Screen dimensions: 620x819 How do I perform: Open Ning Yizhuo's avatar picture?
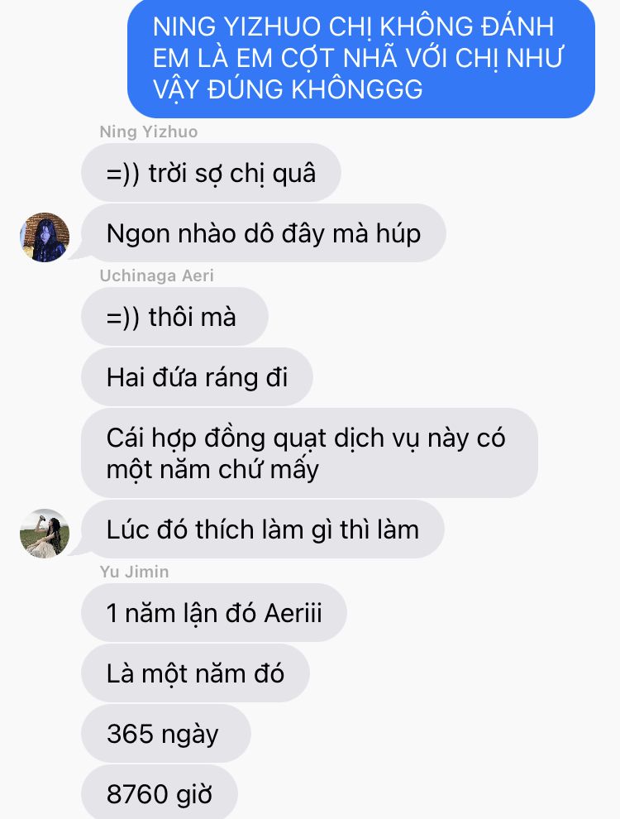click(x=45, y=237)
